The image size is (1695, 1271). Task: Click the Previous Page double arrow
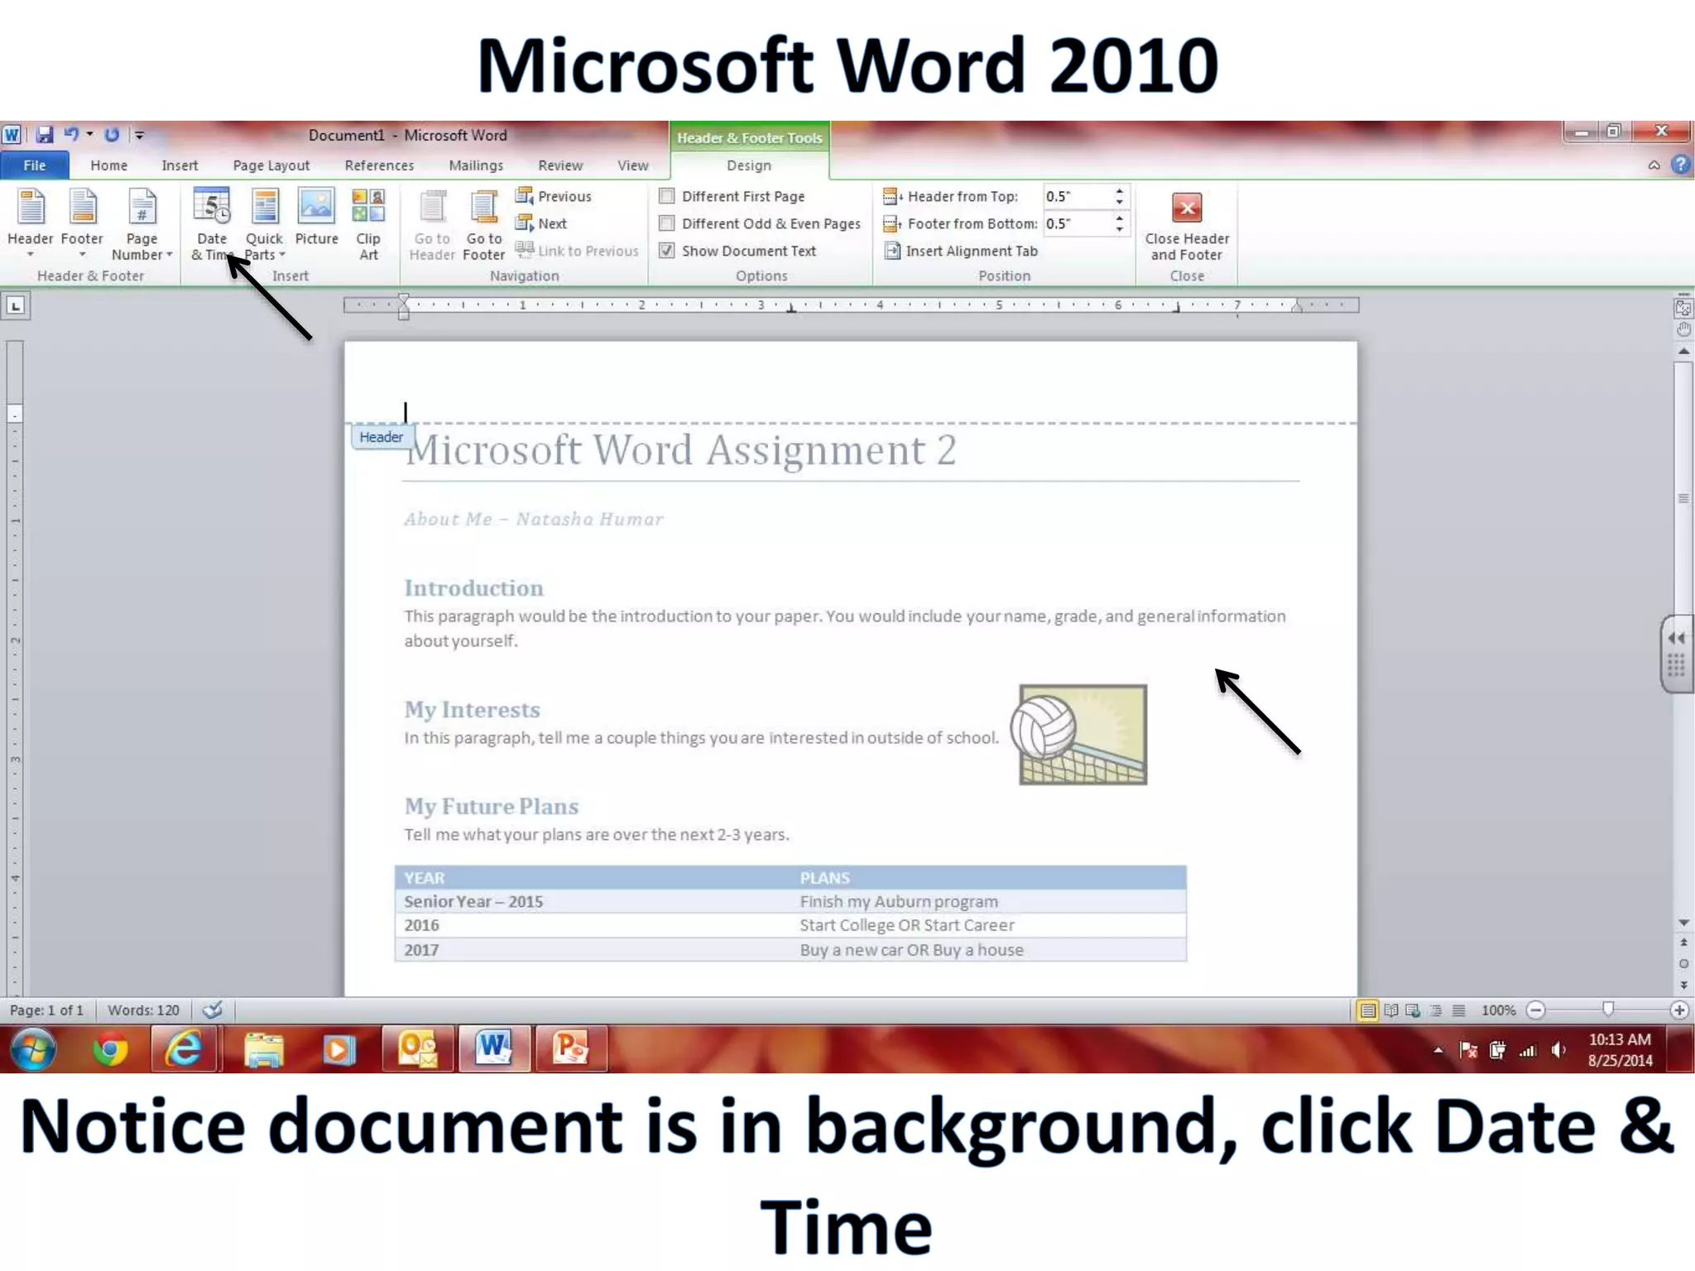(x=1683, y=942)
